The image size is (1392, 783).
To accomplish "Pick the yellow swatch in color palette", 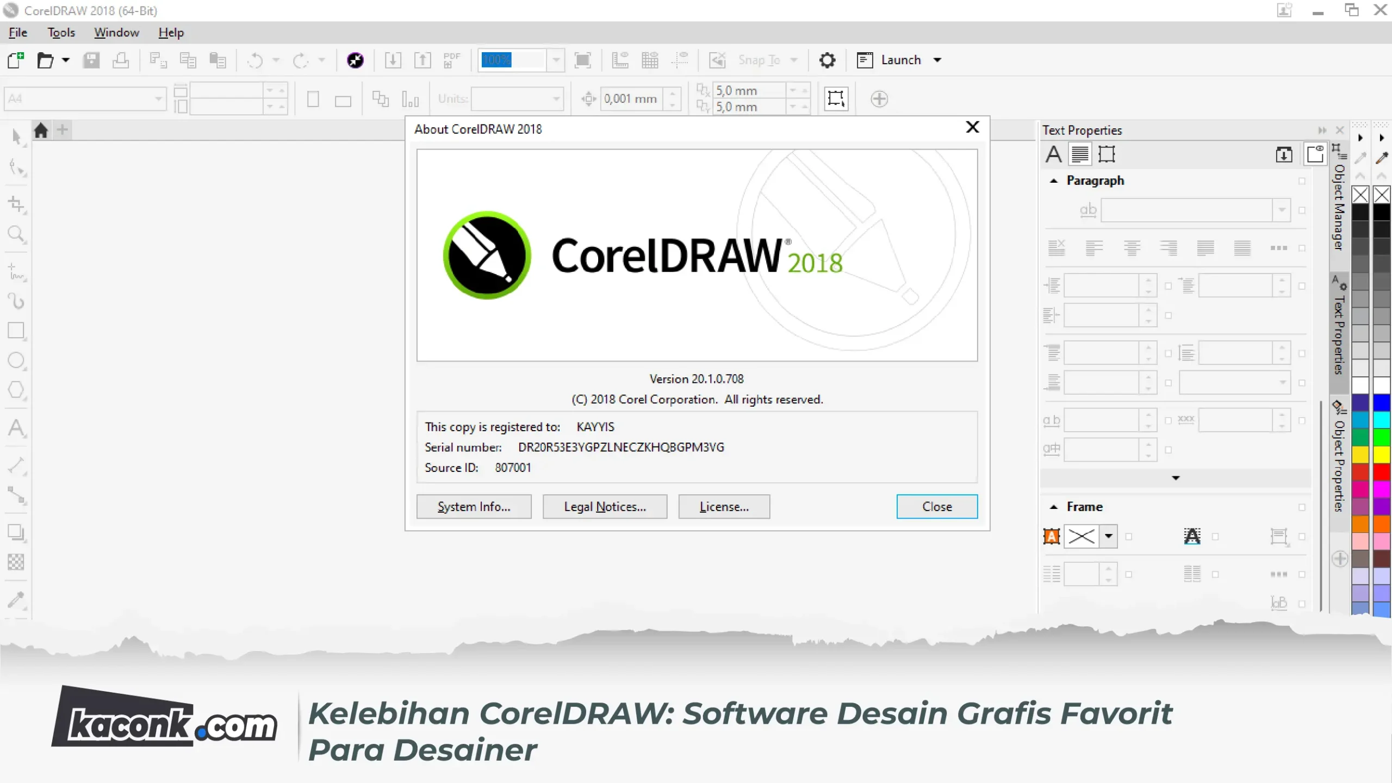I will coord(1382,455).
